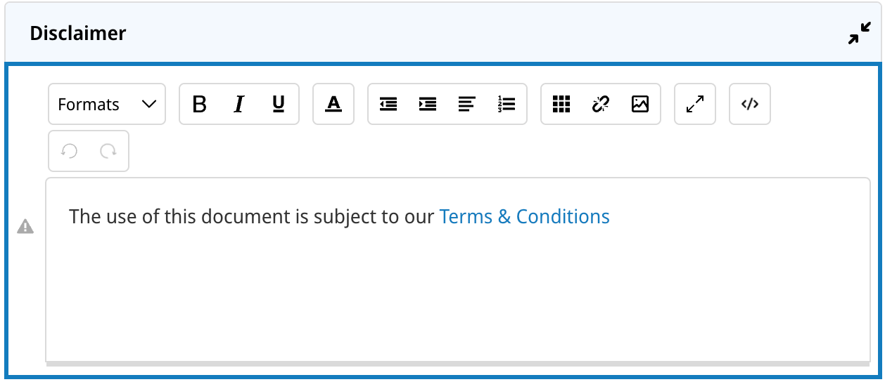Open the Terms & Conditions link
885x382 pixels.
(524, 216)
